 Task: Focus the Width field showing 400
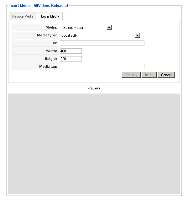71,51
